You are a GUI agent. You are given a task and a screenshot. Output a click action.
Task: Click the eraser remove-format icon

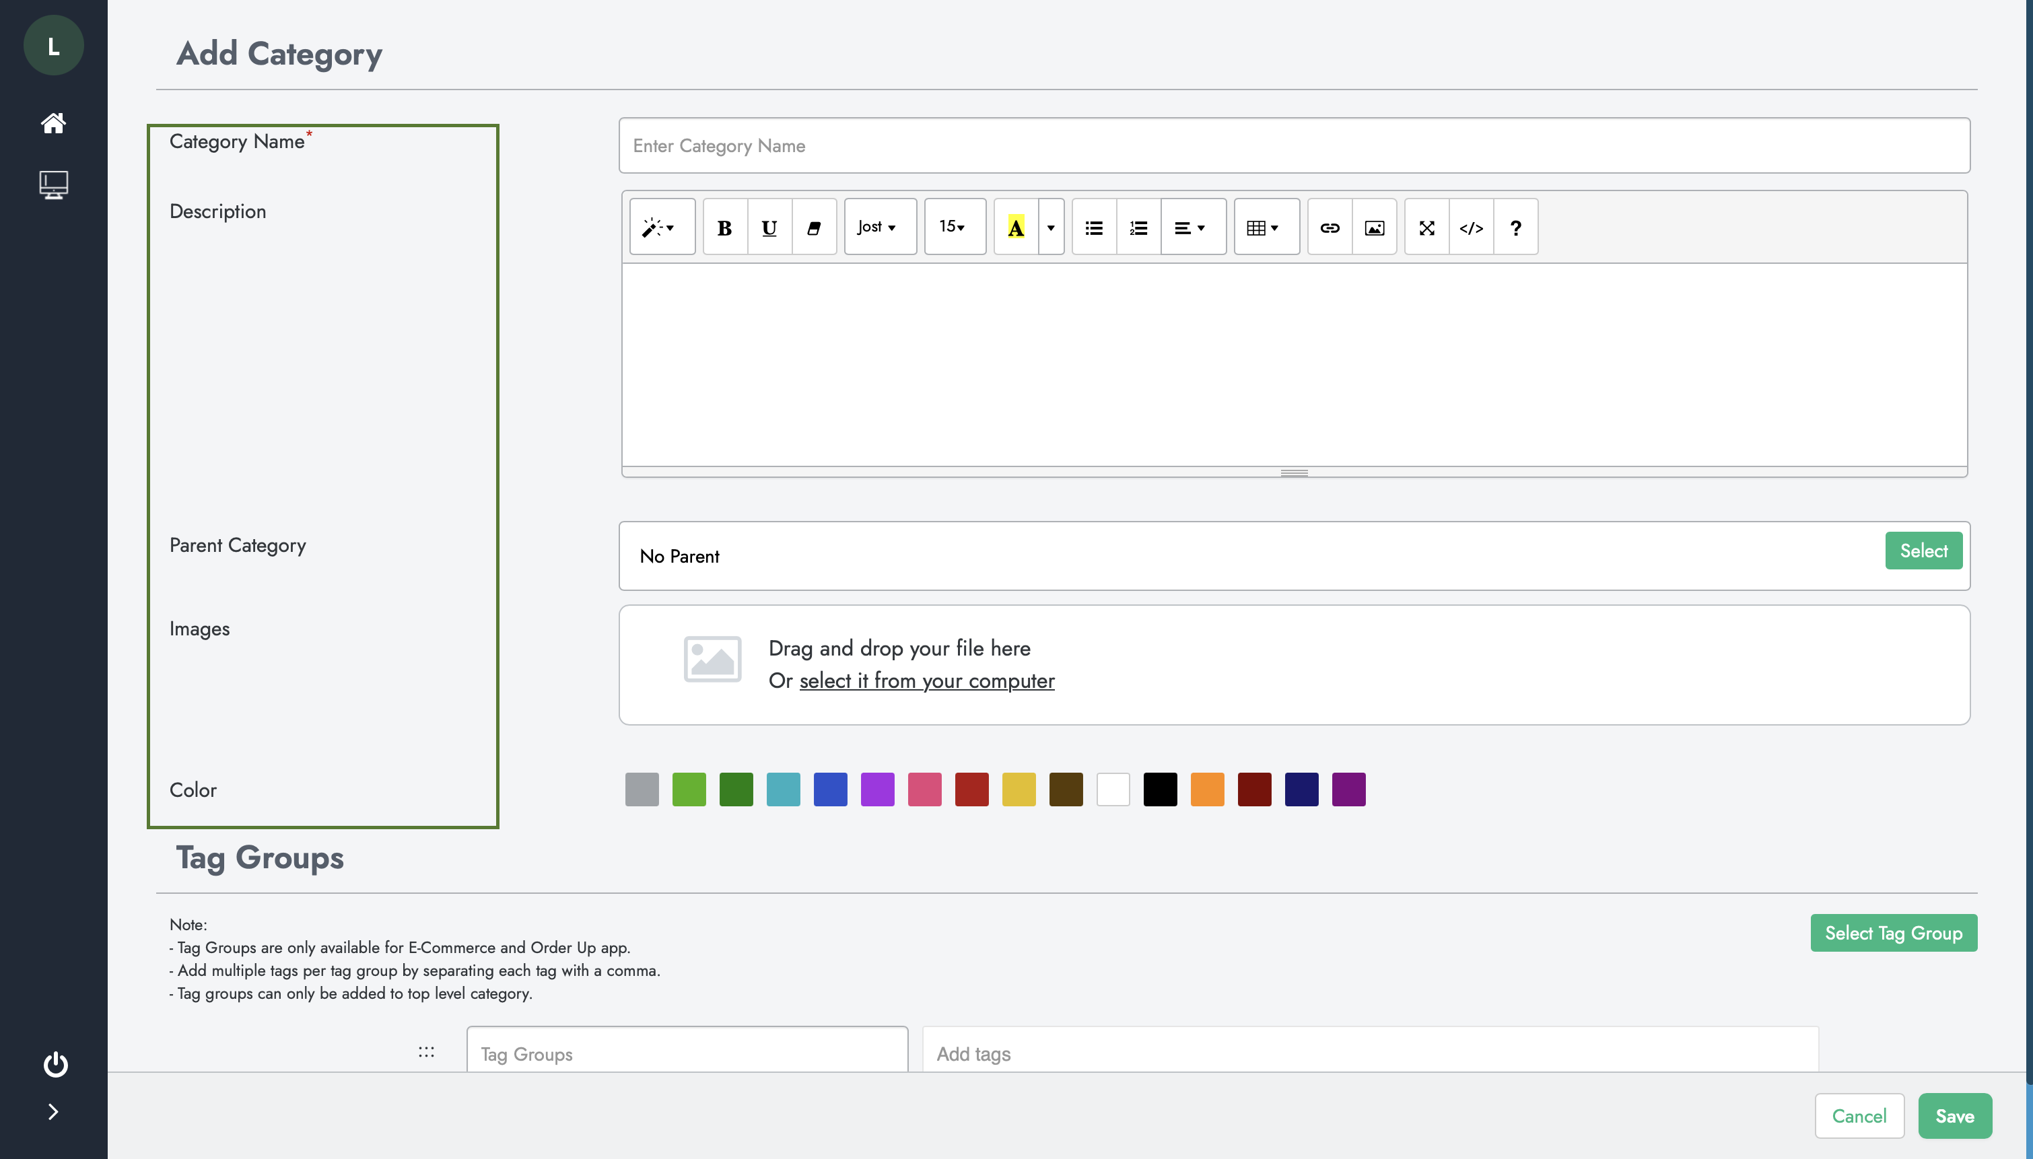tap(813, 227)
